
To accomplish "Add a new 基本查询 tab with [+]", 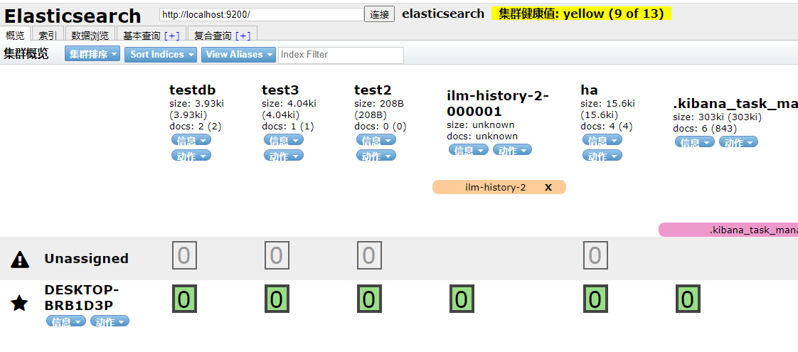I will coord(172,36).
